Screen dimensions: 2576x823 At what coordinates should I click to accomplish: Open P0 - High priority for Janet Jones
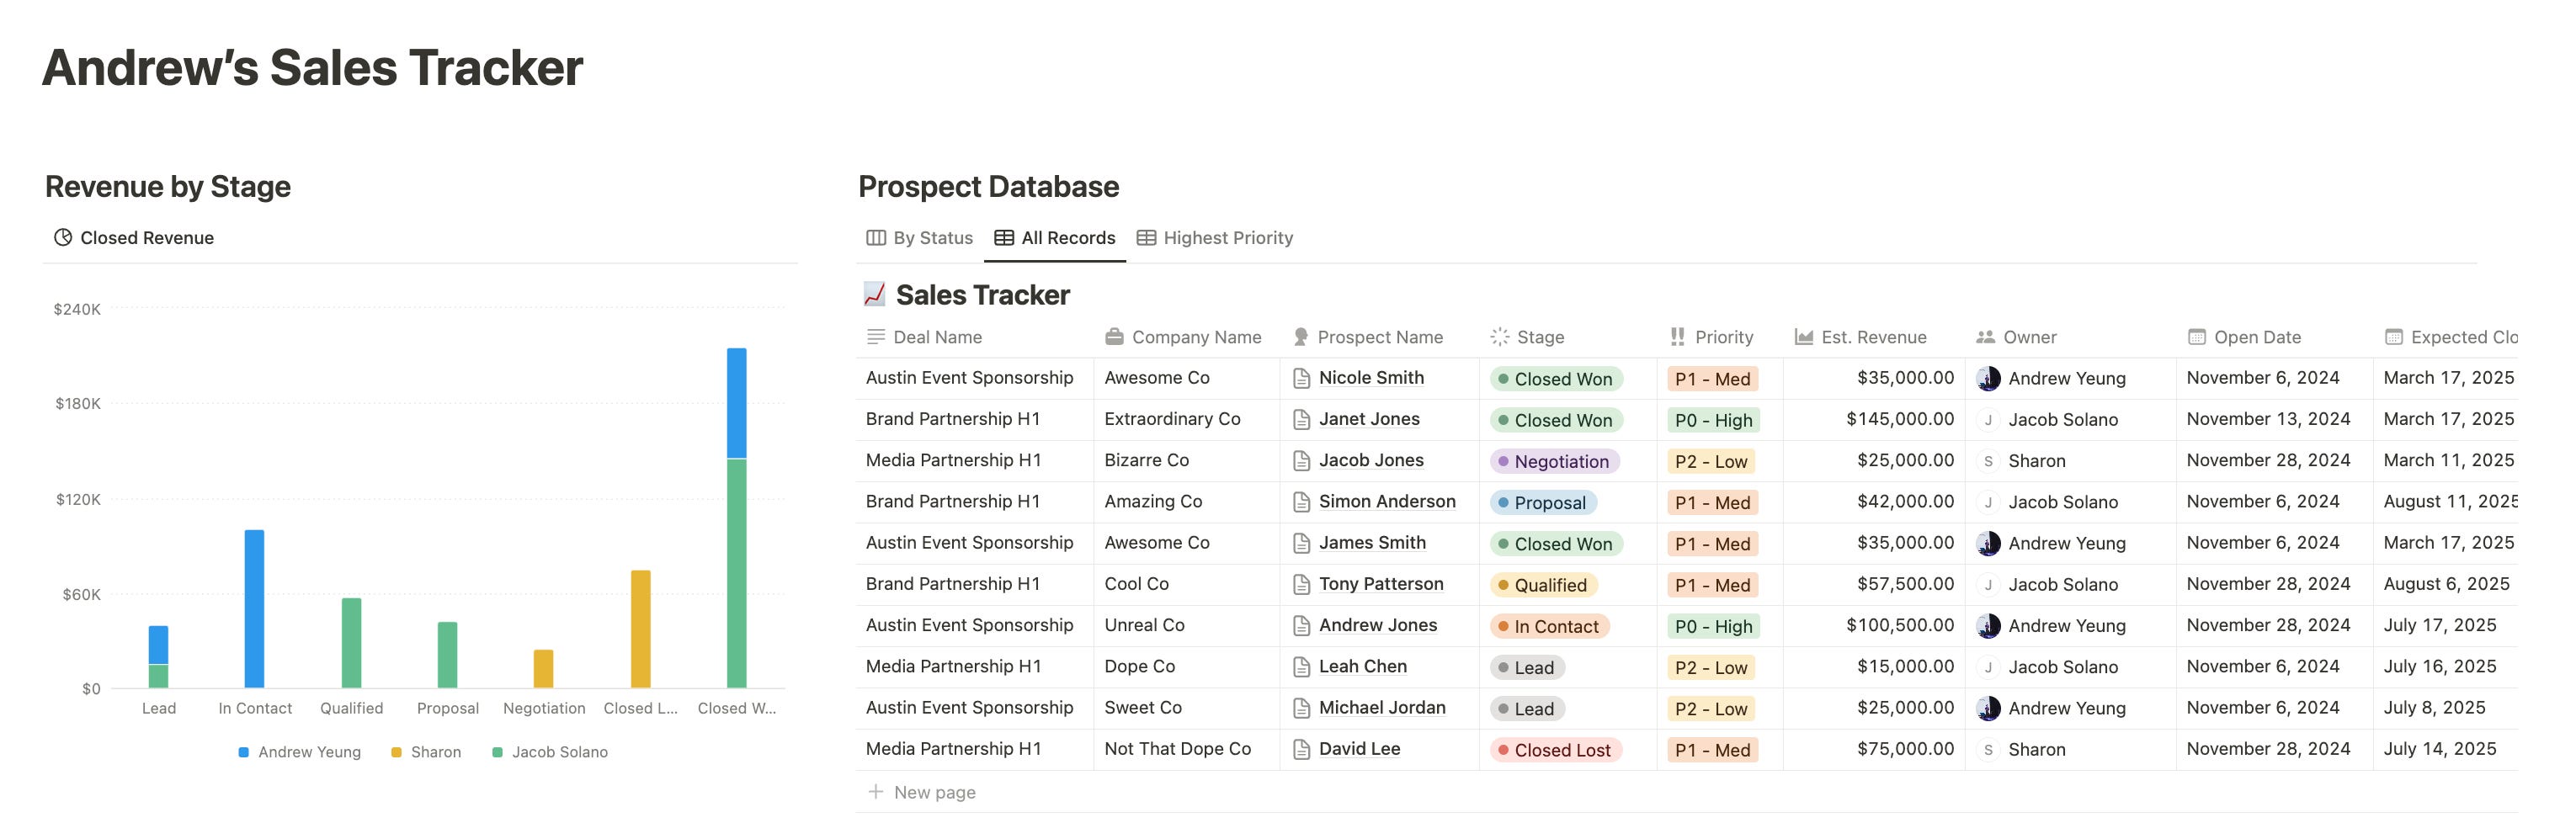coord(1713,420)
